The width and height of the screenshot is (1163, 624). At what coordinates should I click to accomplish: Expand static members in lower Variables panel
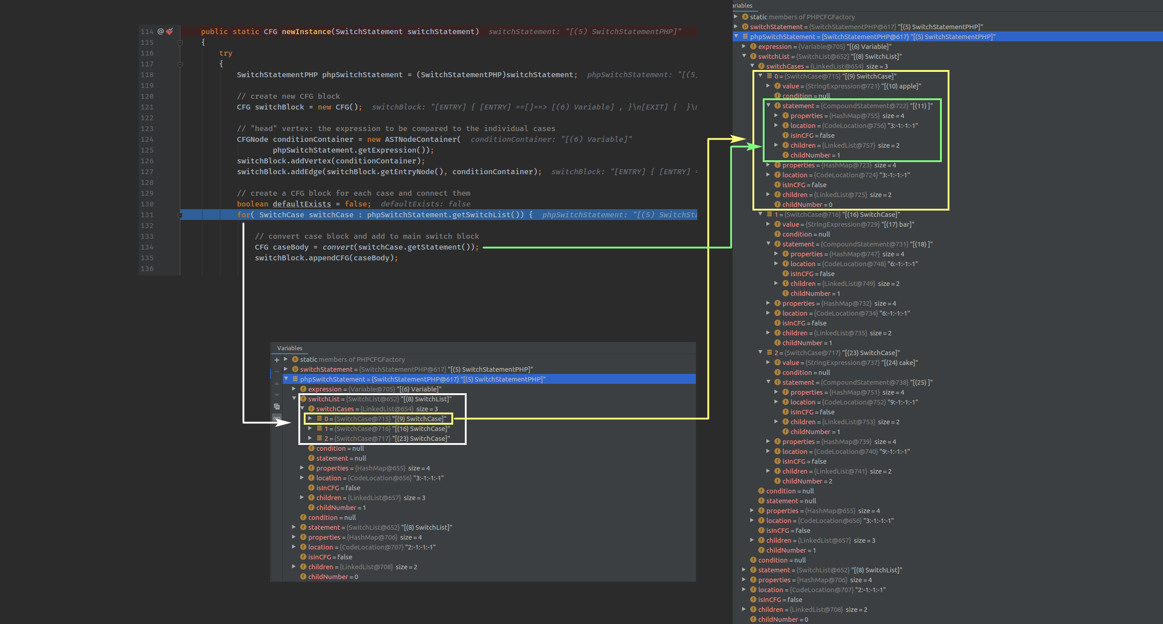[x=286, y=359]
